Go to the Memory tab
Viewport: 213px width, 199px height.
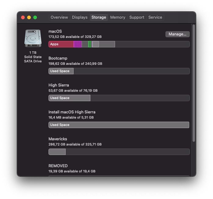[x=118, y=17]
